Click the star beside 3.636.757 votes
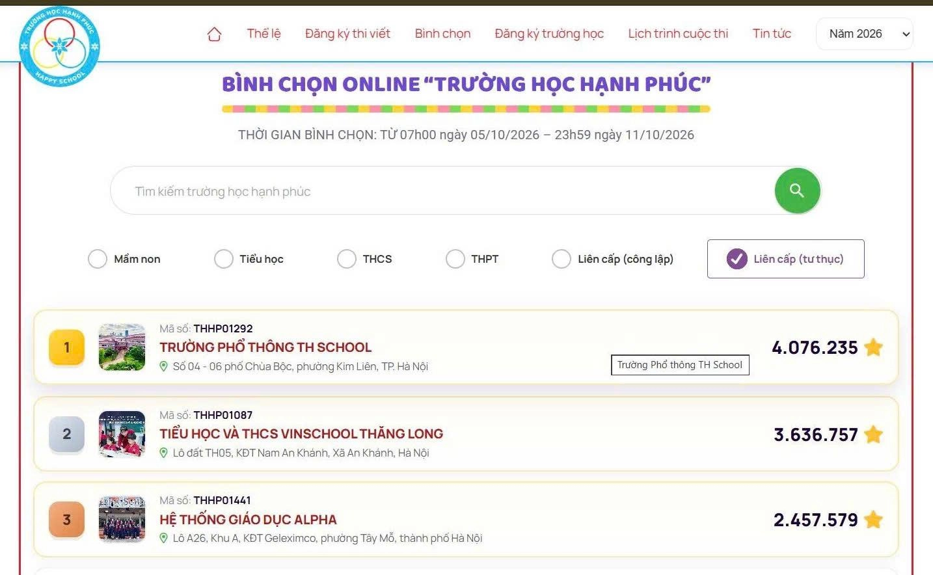The image size is (933, 575). [873, 434]
